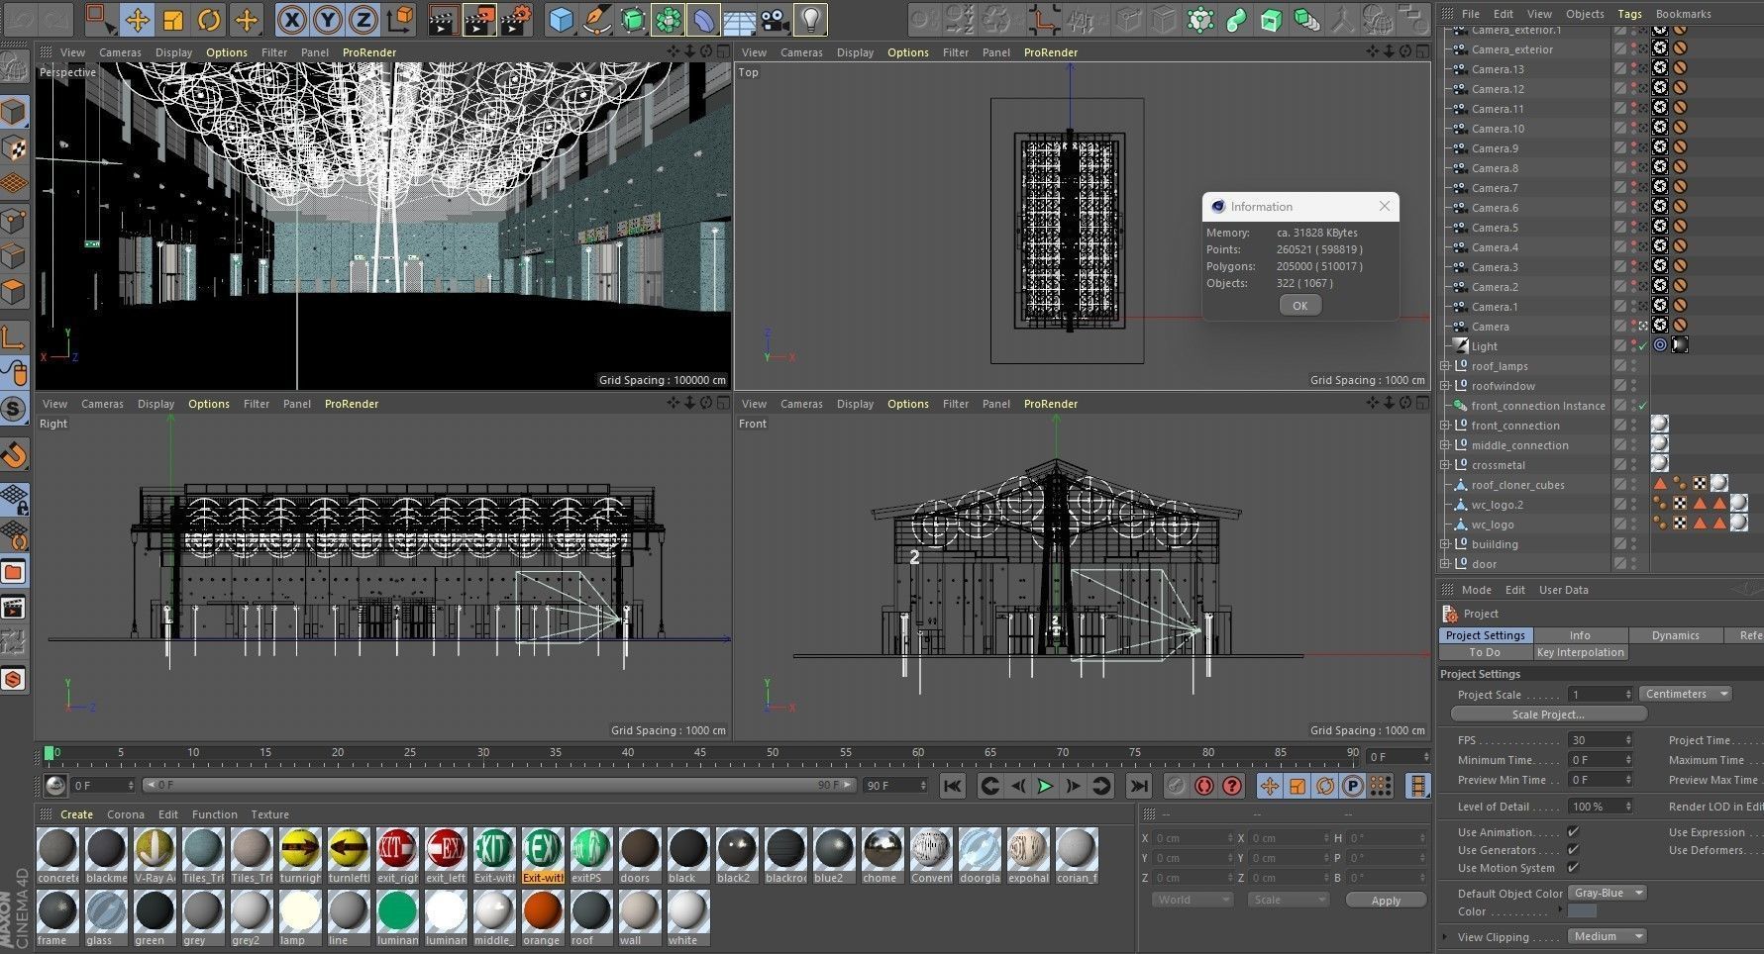
Task: Open To Do tab
Action: pyautogui.click(x=1485, y=652)
